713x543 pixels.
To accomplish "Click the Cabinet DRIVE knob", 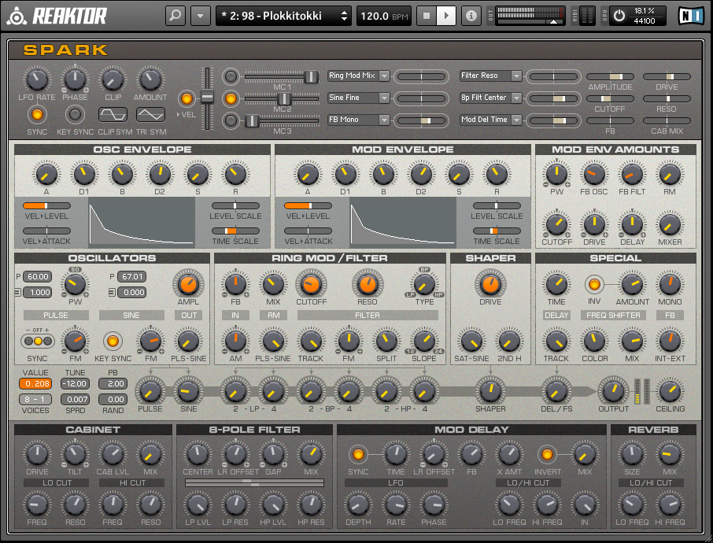I will (37, 454).
